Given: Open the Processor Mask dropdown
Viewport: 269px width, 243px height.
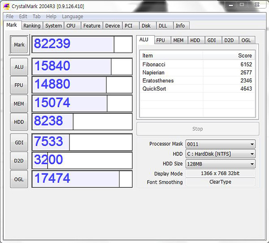Looking at the screenshot, I should (x=221, y=144).
